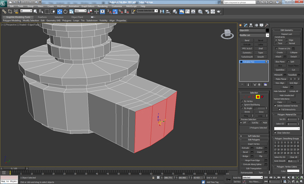The width and height of the screenshot is (304, 184).
Task: Collapse the Edit Geometry rollout
Action: [287, 30]
